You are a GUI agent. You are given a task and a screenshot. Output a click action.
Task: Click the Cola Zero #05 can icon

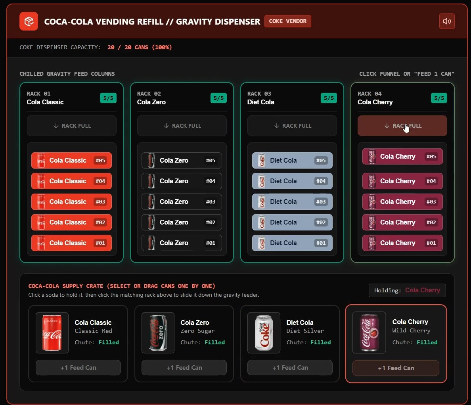(152, 160)
